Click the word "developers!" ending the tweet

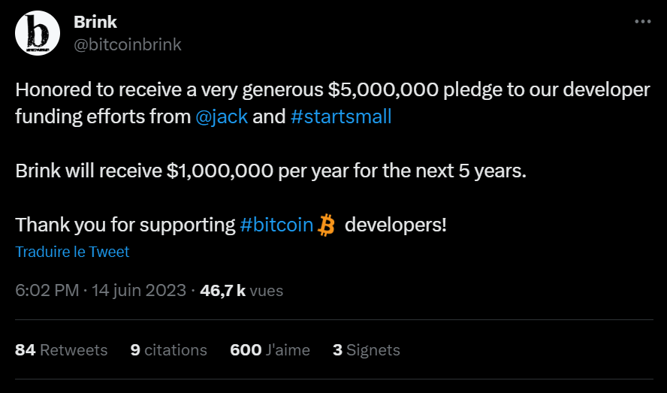click(x=396, y=225)
